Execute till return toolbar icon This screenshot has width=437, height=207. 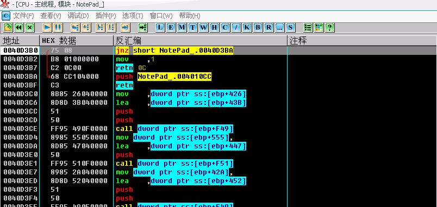point(126,27)
